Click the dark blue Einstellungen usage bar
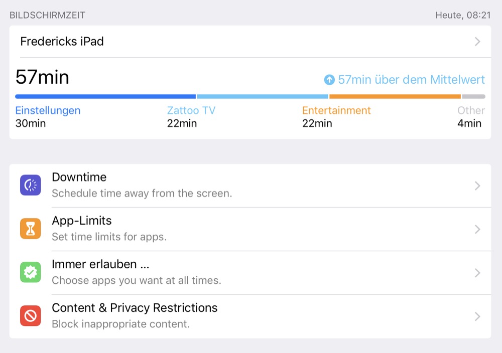Viewport: 502px width, 353px height. pyautogui.click(x=105, y=96)
